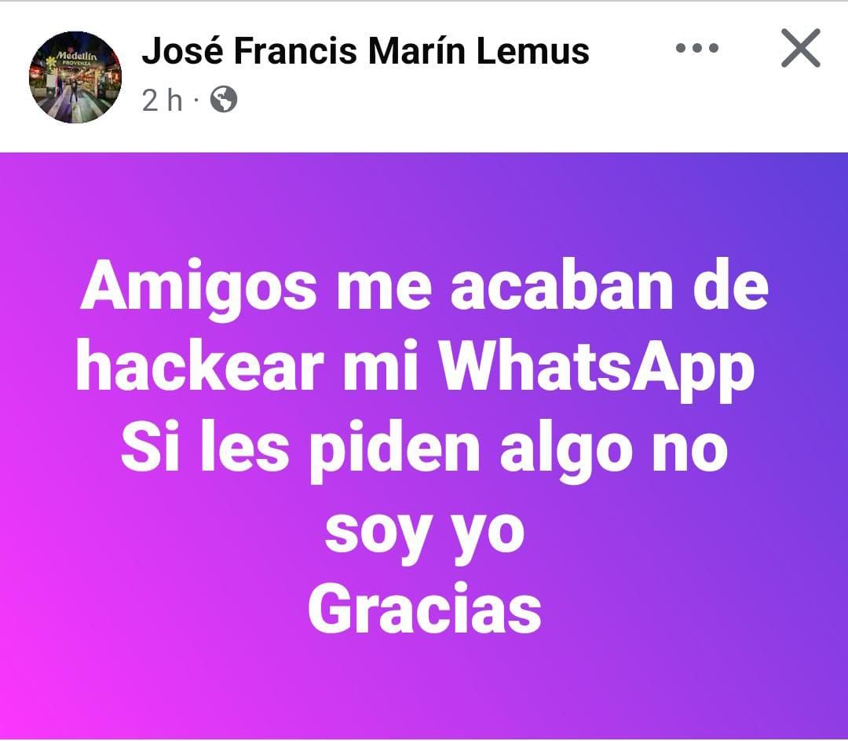This screenshot has width=848, height=741.
Task: Click the Medellín logo in the avatar
Action: [x=77, y=57]
